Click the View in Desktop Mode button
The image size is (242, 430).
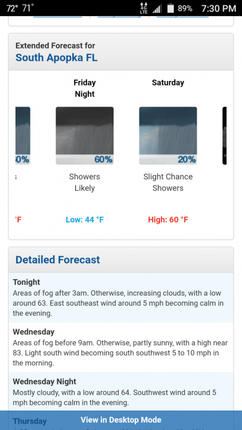click(x=121, y=420)
